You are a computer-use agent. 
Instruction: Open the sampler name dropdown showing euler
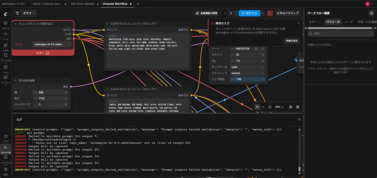coord(248,67)
